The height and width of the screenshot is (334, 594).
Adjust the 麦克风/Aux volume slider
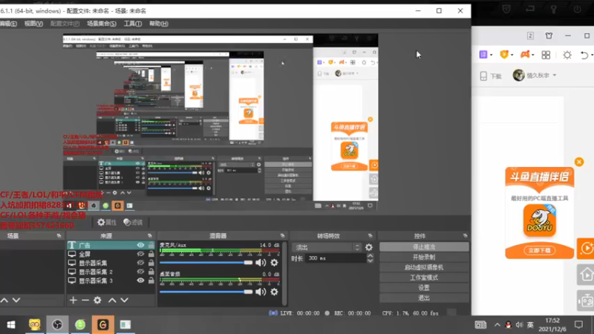pyautogui.click(x=206, y=263)
